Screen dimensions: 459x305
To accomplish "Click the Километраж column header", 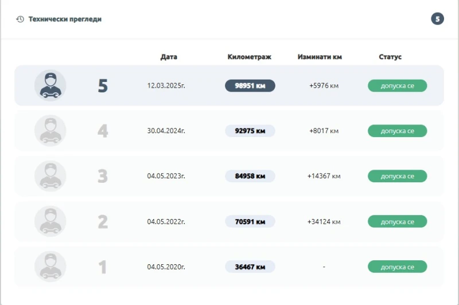I will [x=249, y=57].
